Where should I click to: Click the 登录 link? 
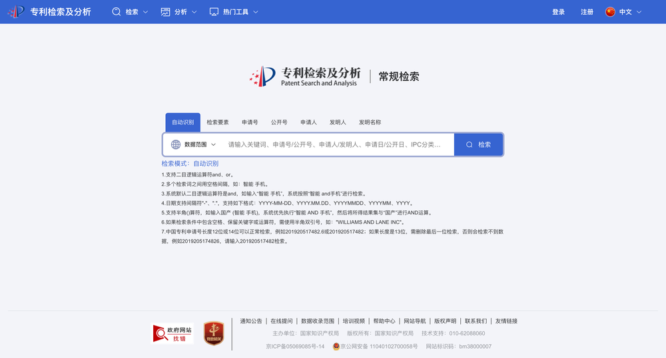[558, 12]
